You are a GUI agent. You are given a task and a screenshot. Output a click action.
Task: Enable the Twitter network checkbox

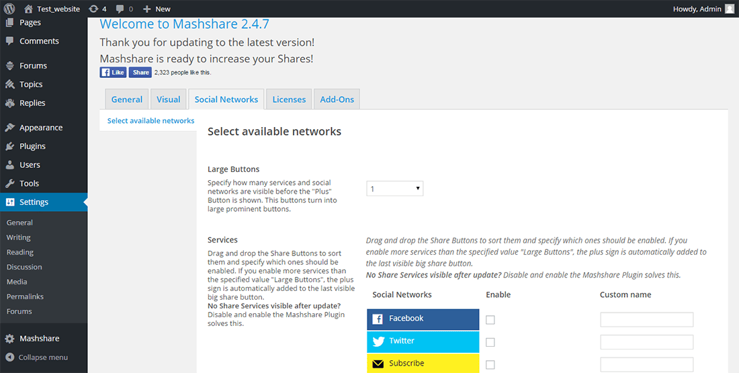coord(490,342)
